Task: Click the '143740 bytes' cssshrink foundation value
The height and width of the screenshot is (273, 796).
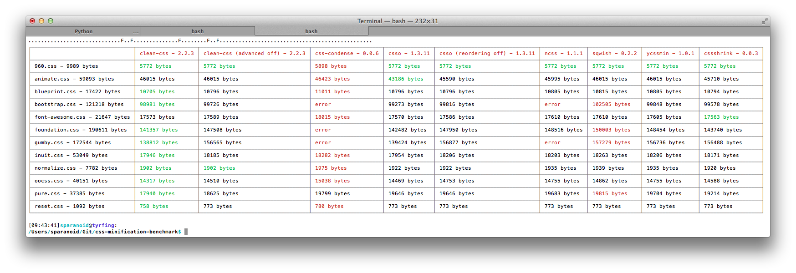Action: tap(723, 130)
